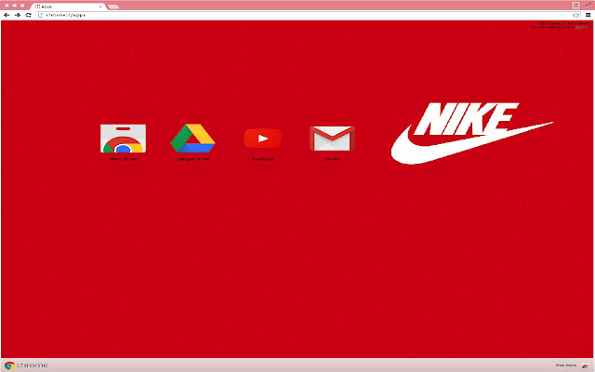595x372 pixels.
Task: Click the page info icon in address bar
Action: point(41,15)
